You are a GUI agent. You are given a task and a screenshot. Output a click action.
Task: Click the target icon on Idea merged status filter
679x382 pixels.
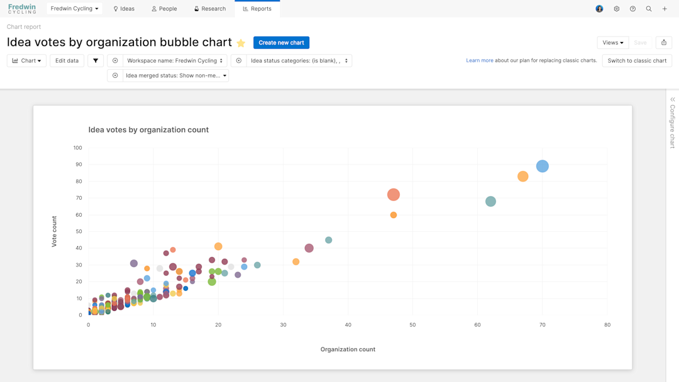(114, 75)
